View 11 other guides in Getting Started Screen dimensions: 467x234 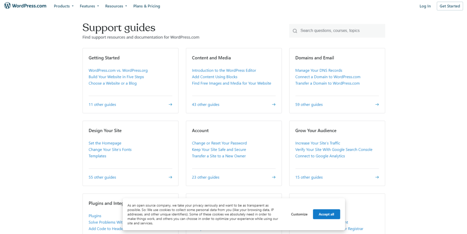tap(102, 104)
